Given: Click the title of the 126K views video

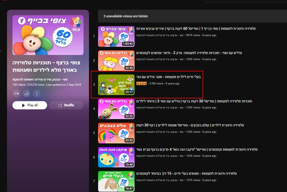Looking at the screenshot, I should click(190, 125).
